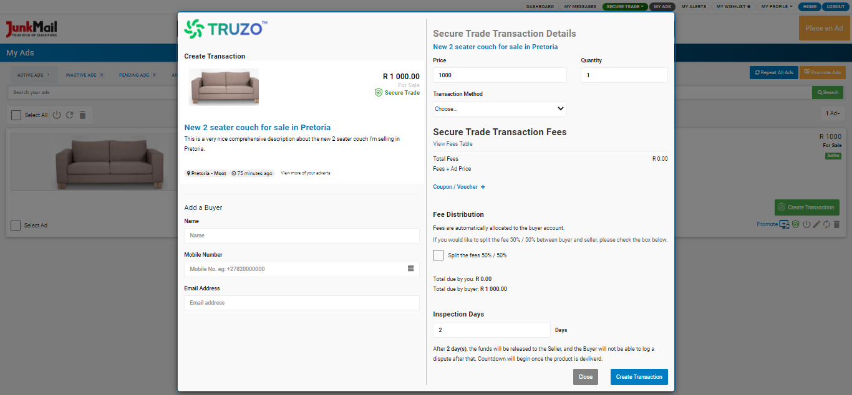Check the Select Ad checkbox
The height and width of the screenshot is (395, 852).
point(15,225)
